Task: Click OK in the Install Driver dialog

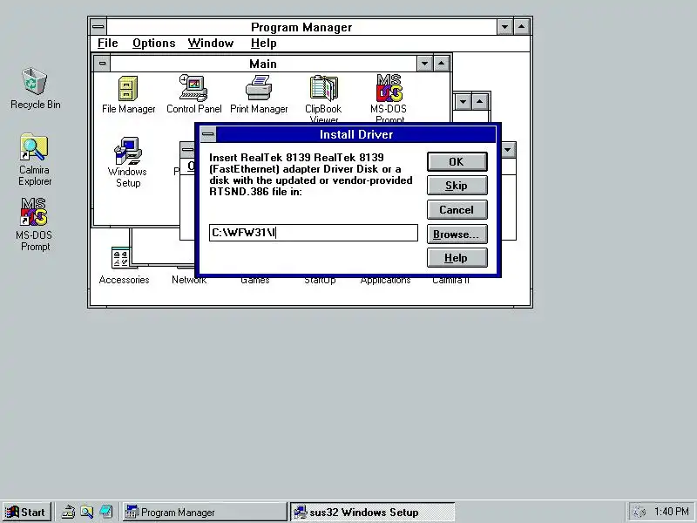Action: click(x=457, y=162)
